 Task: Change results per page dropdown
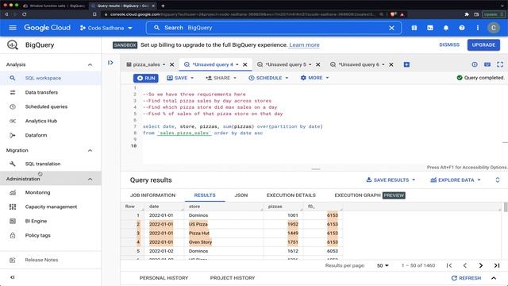coord(383,265)
